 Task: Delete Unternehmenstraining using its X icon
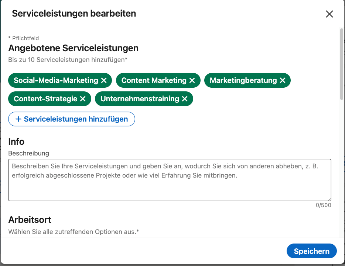(185, 99)
